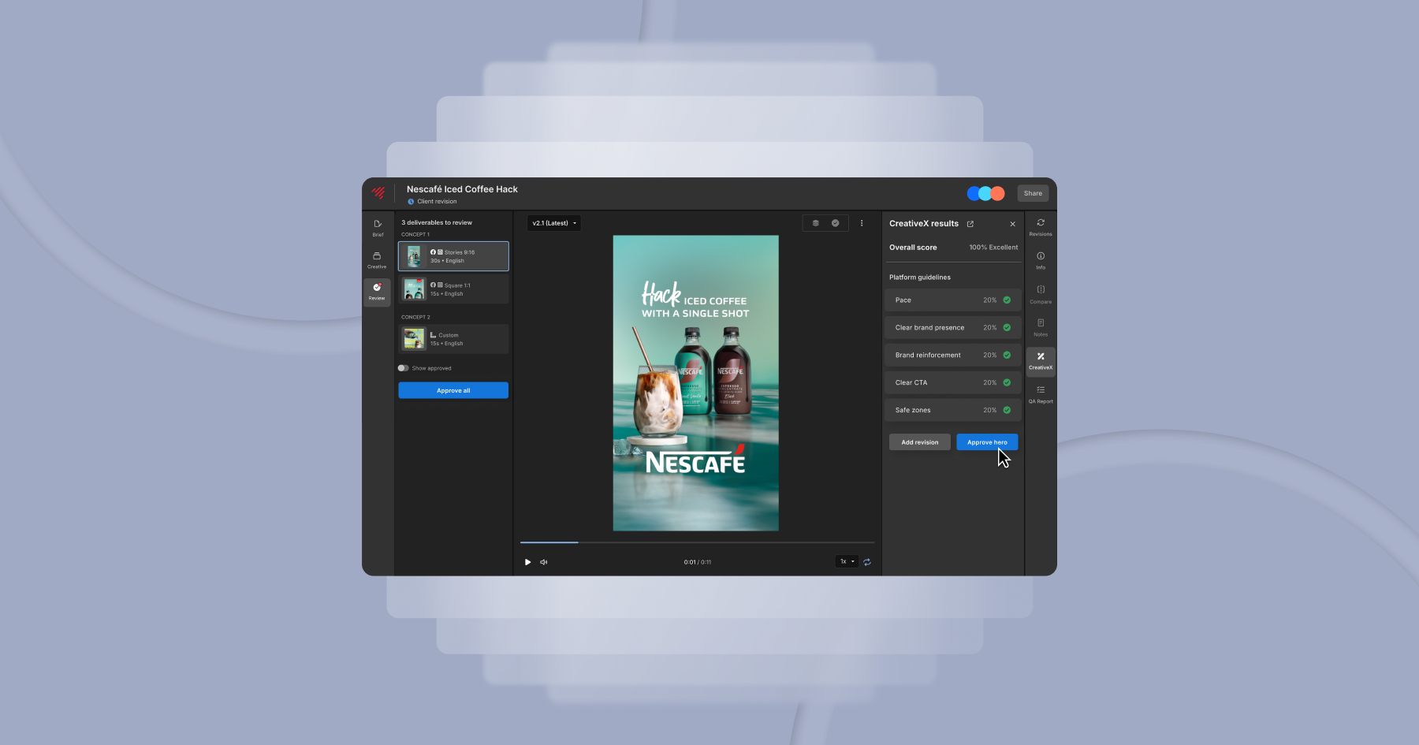Open the three-dot more options menu
The height and width of the screenshot is (745, 1419).
point(862,223)
